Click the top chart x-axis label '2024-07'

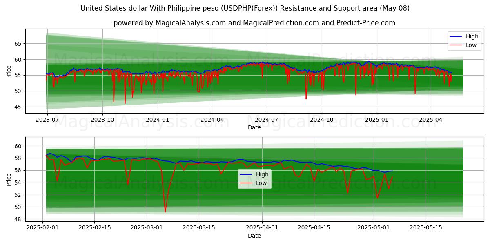[x=266, y=120]
